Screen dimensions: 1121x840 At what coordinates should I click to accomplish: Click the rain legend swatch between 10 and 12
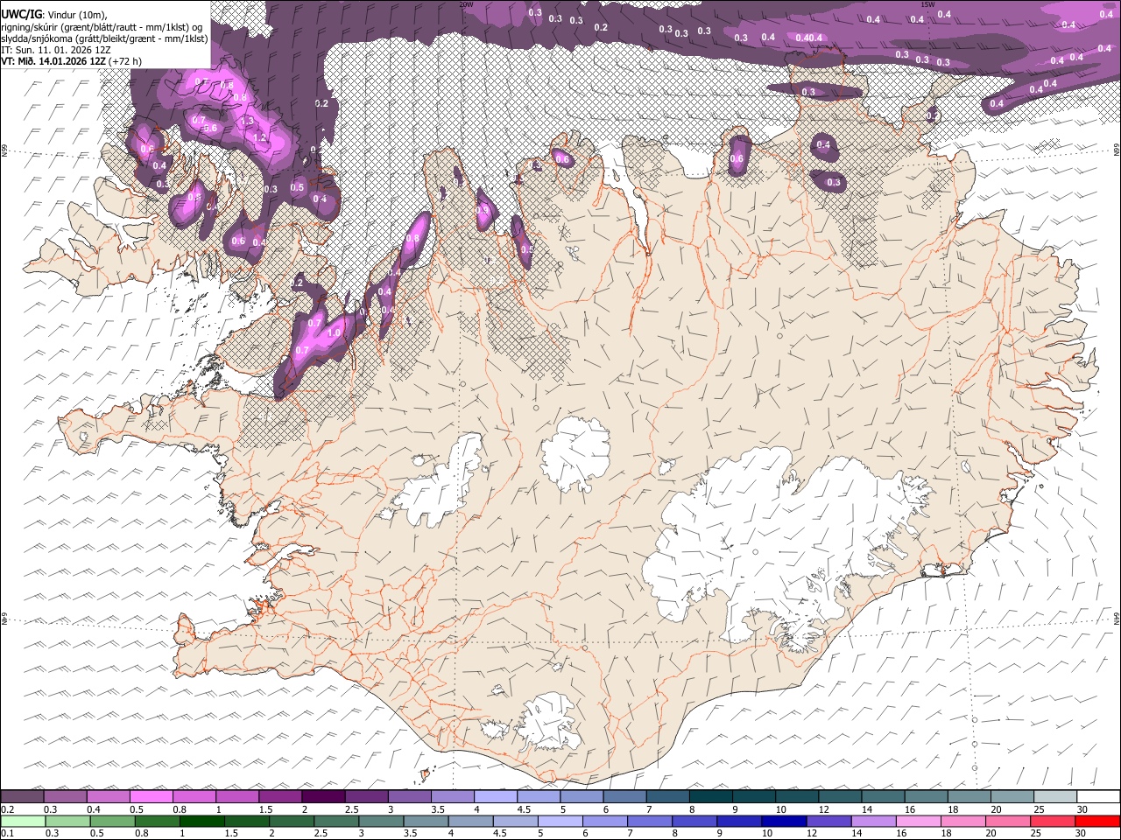tap(785, 821)
